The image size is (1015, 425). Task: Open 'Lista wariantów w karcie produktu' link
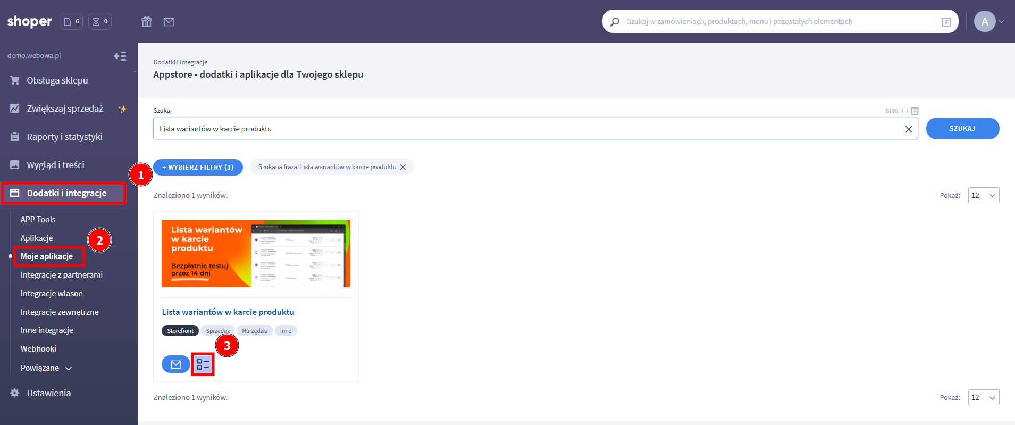tap(228, 312)
